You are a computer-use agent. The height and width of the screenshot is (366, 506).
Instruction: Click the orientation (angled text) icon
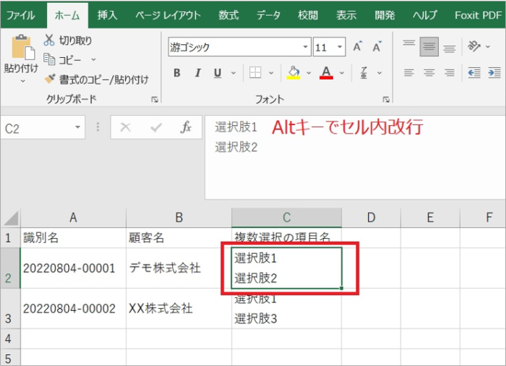tap(473, 46)
